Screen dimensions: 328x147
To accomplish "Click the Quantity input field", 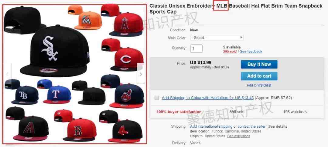I will click(196, 48).
